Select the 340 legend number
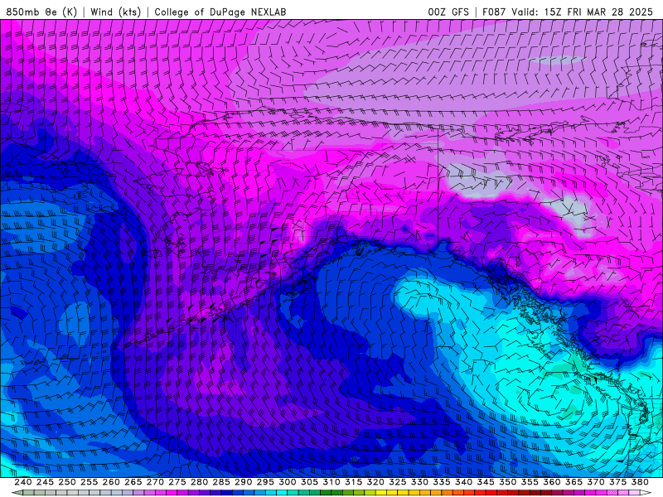 [463, 482]
